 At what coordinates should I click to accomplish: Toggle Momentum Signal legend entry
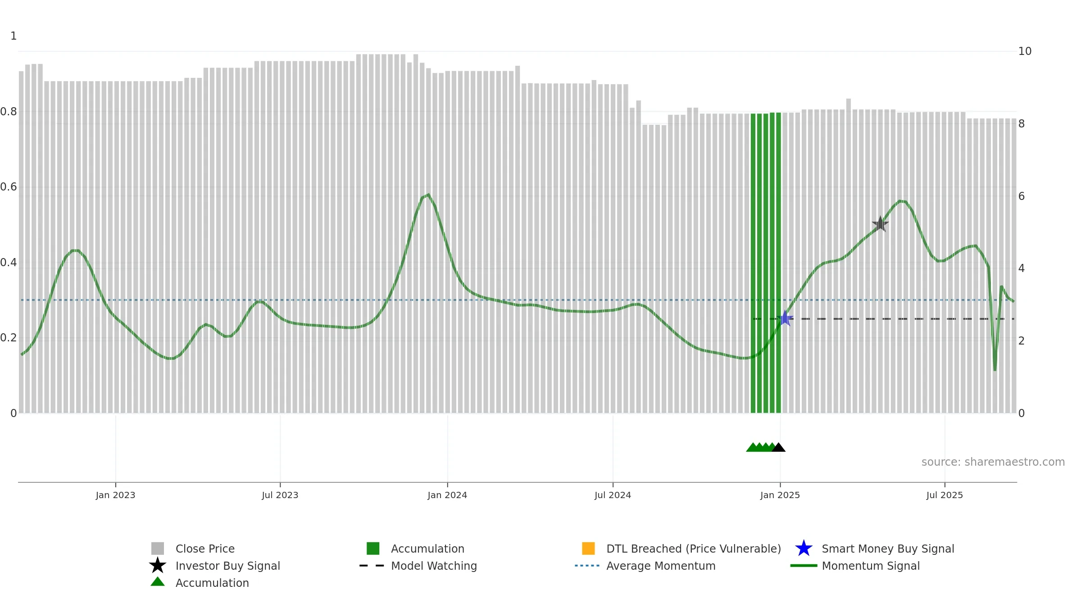click(871, 566)
